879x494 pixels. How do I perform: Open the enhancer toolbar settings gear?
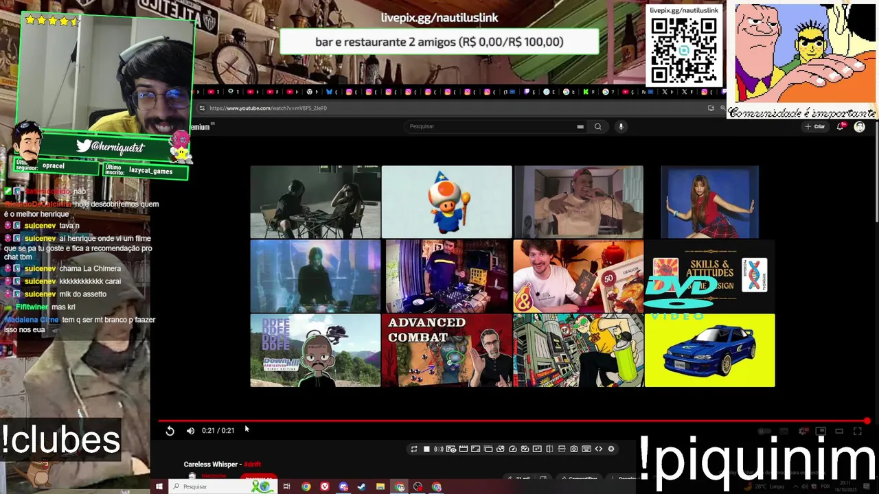(x=611, y=449)
